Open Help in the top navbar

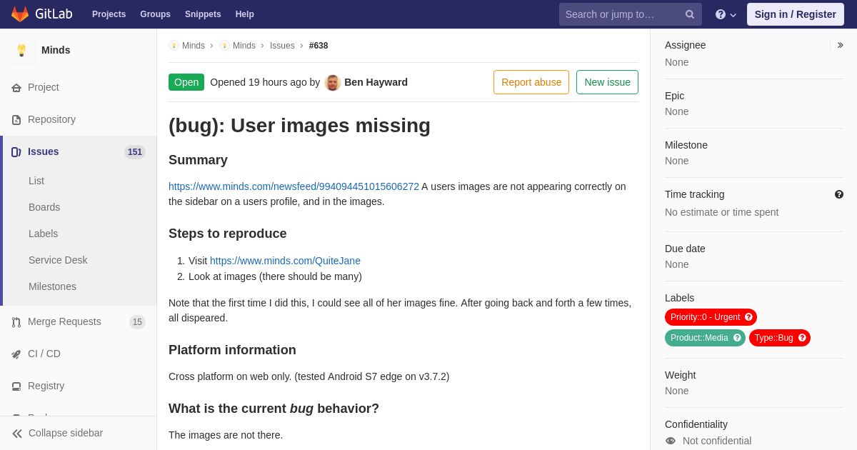245,14
